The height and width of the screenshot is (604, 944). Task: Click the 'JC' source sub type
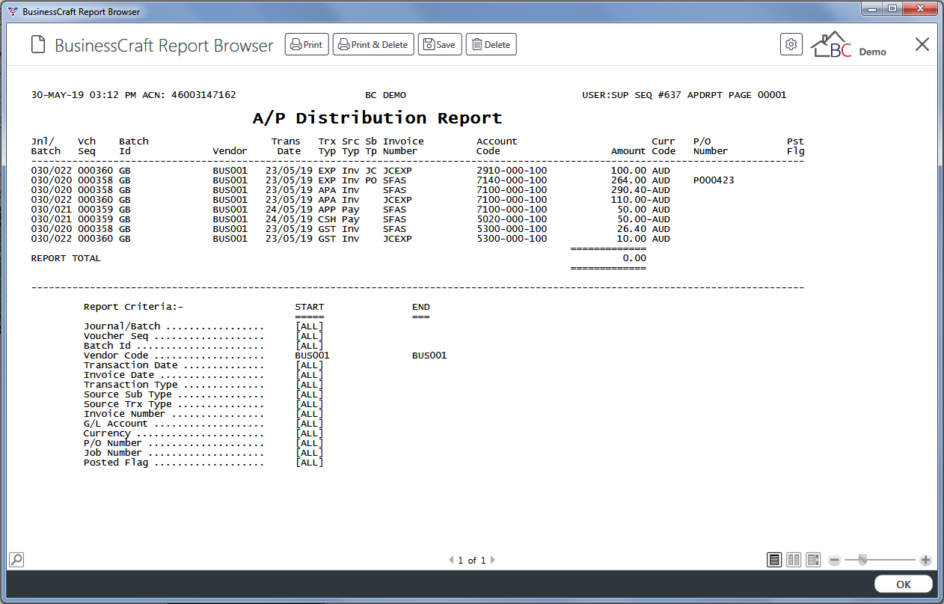371,171
